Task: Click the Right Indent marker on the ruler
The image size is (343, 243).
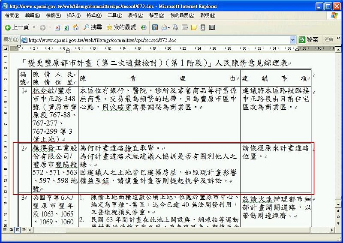Action: [297, 49]
